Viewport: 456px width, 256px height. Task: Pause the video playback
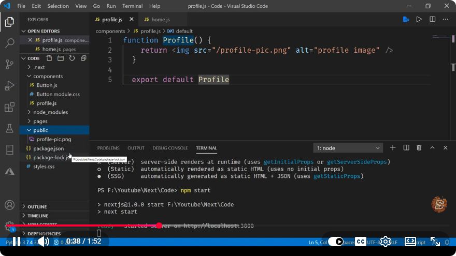click(17, 242)
